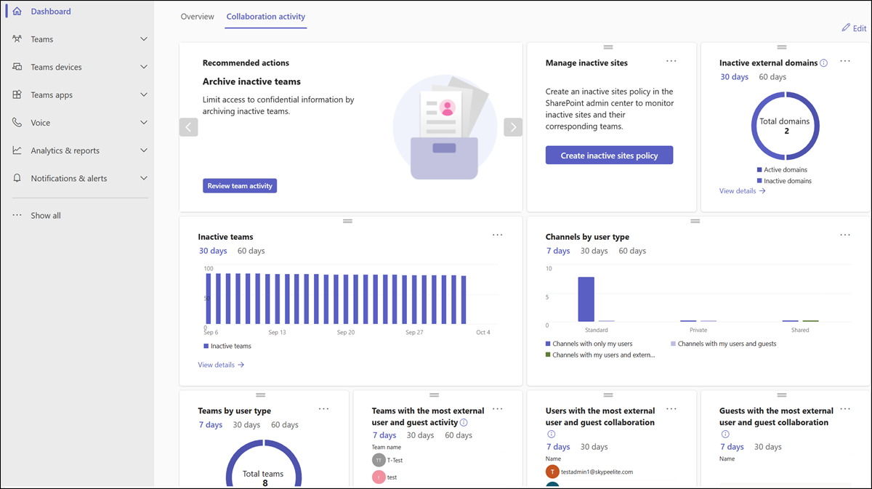Expand the Voice navigation menu
The image size is (872, 489).
[143, 122]
